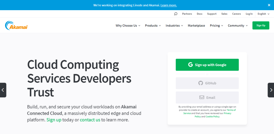Open the Careers link

pyautogui.click(x=237, y=14)
